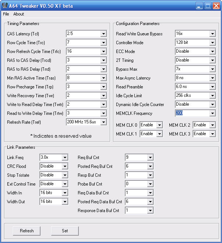Expand the MEM CLK 2 dropdown
The width and height of the screenshot is (222, 243).
click(212, 125)
